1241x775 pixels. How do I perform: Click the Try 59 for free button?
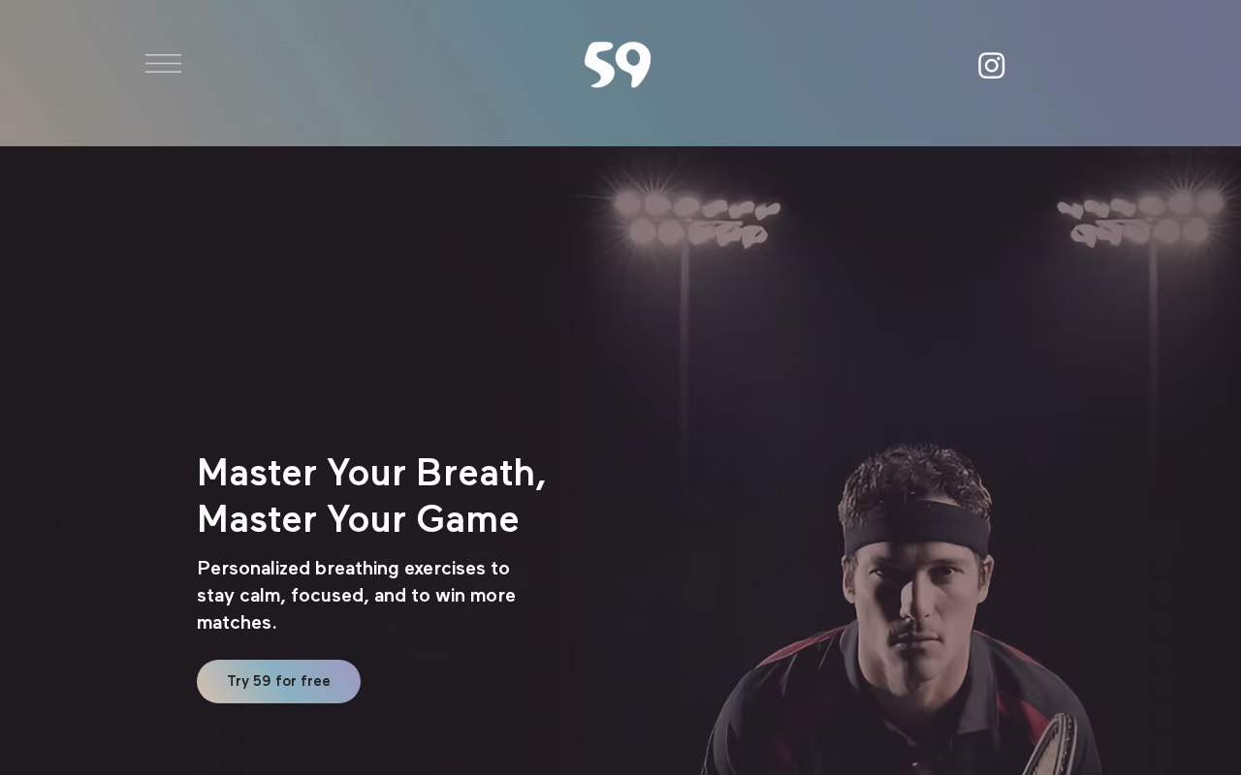coord(278,681)
